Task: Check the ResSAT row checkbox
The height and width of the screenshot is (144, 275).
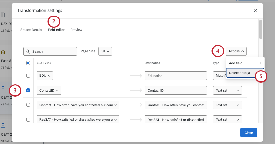Action: click(28, 120)
